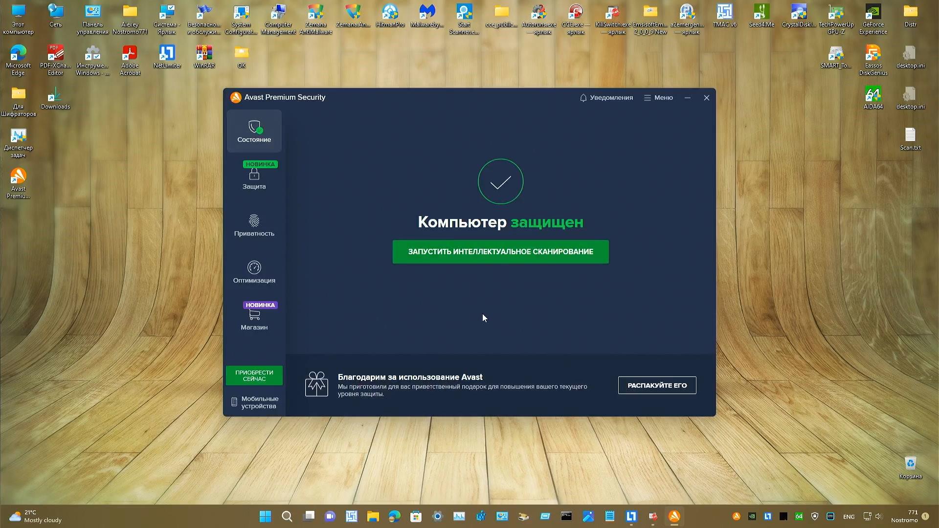Viewport: 939px width, 528px height.
Task: Open the Меню hamburger menu
Action: click(647, 97)
